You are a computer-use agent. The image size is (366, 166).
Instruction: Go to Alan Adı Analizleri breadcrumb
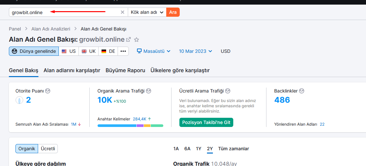(51, 29)
